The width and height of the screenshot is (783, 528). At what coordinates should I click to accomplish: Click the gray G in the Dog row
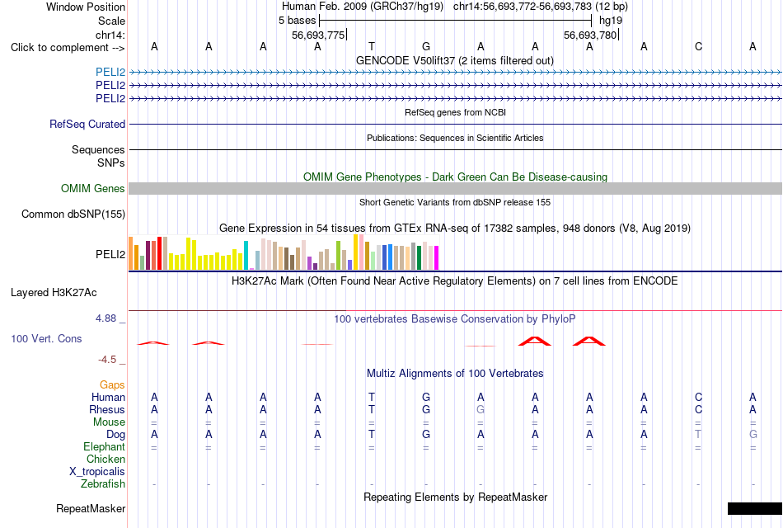pos(753,435)
